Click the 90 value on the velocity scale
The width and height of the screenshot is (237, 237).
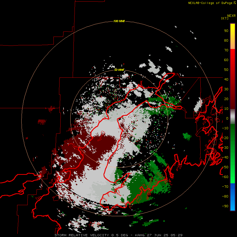(226, 31)
